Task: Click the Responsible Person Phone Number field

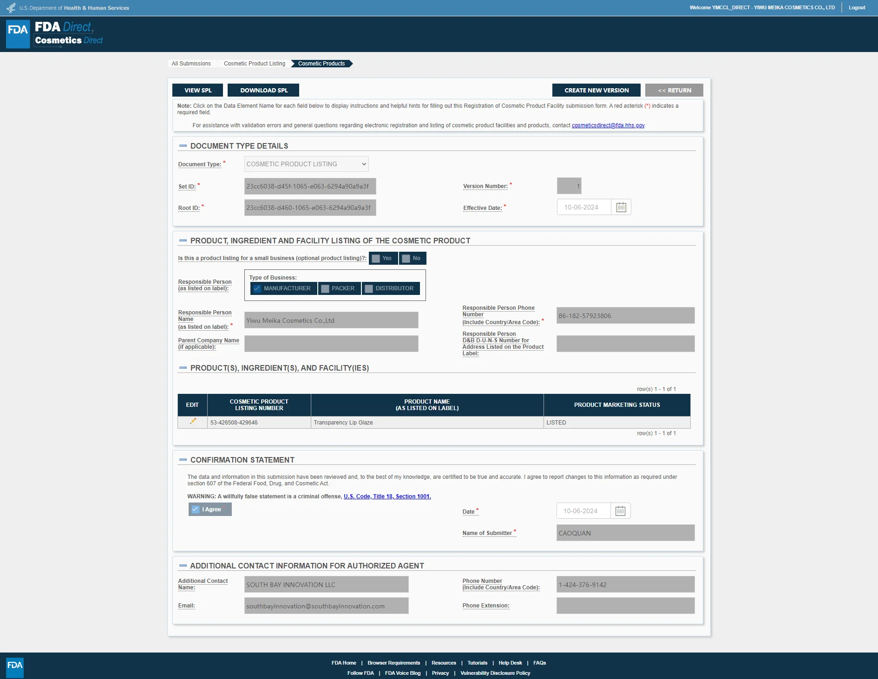Action: pyautogui.click(x=626, y=315)
